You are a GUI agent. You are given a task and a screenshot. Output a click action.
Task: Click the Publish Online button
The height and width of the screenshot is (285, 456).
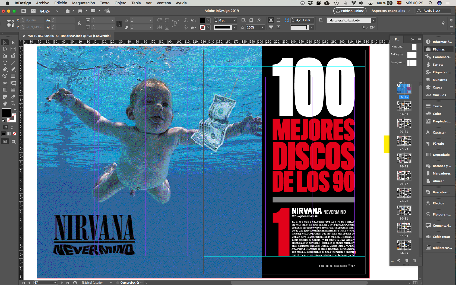click(350, 11)
